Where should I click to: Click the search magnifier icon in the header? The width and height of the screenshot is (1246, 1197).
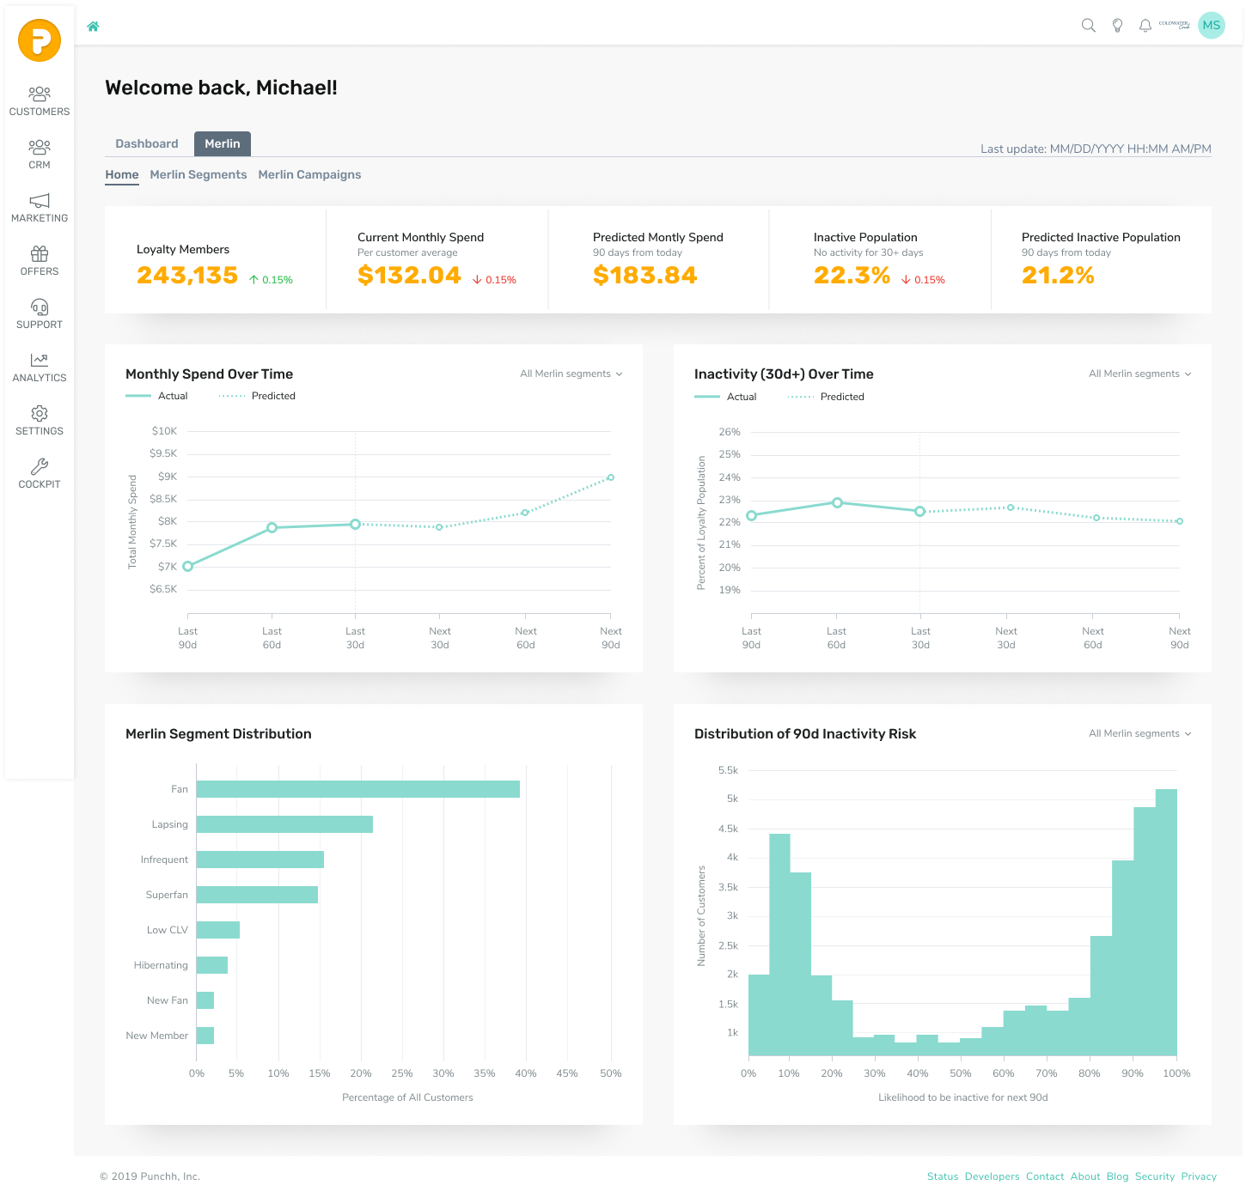click(1088, 26)
